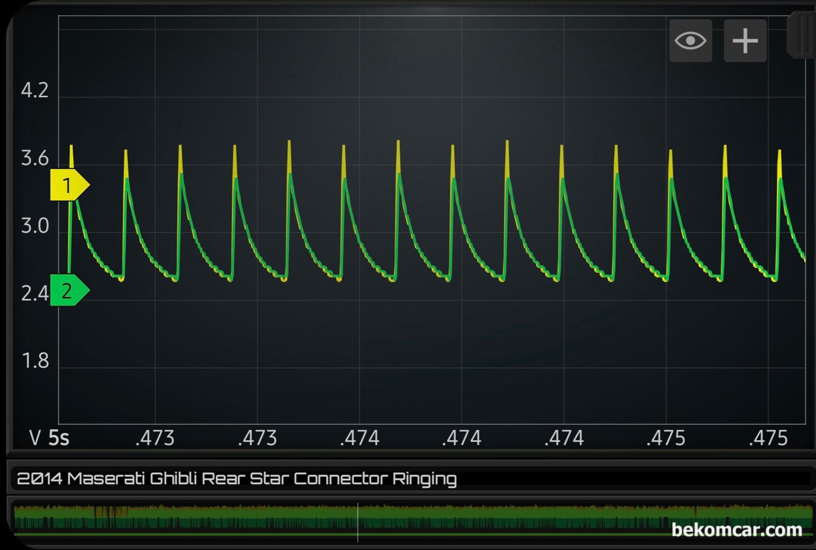Click the 5s time base label
This screenshot has height=550, width=816.
58,438
